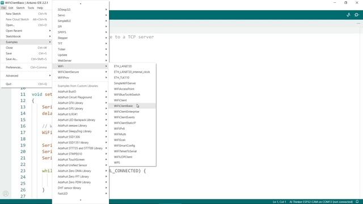Open the WiFi examples submenu

pyautogui.click(x=81, y=66)
